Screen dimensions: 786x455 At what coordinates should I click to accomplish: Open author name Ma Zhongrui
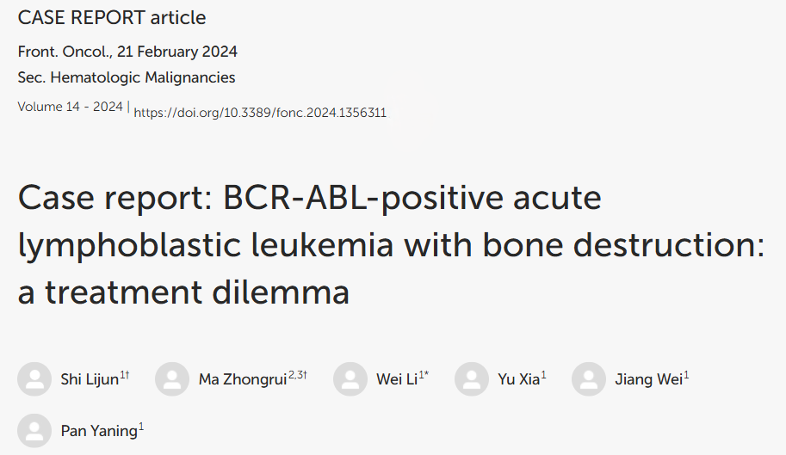(x=243, y=379)
